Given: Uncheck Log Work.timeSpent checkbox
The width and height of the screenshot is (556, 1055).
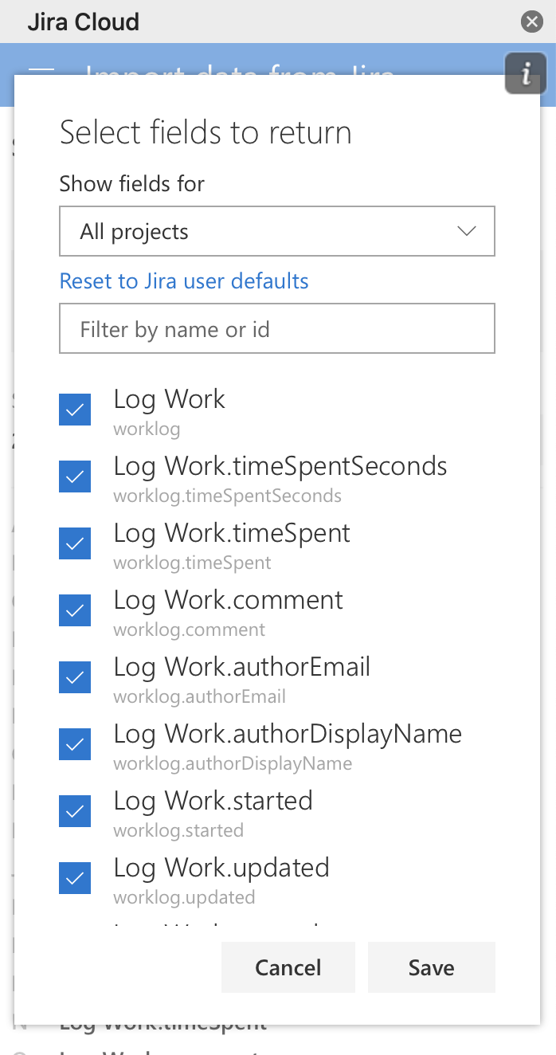Looking at the screenshot, I should (75, 543).
